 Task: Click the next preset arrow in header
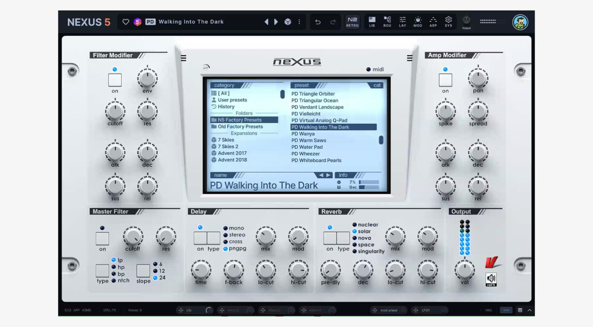[276, 22]
